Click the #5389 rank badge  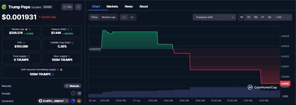47,7
